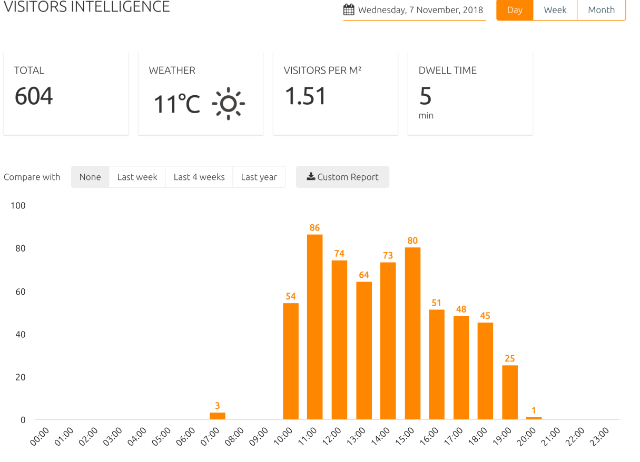Image resolution: width=640 pixels, height=462 pixels.
Task: Switch to the Week view
Action: 555,10
